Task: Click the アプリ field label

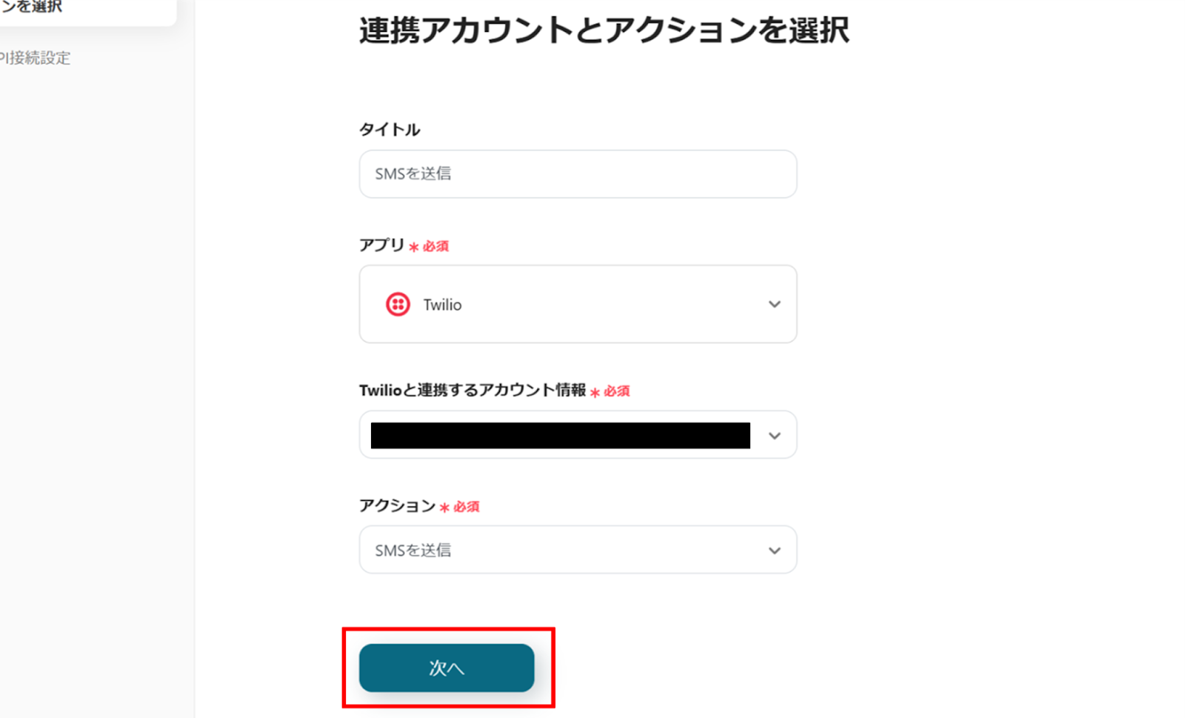Action: 381,245
